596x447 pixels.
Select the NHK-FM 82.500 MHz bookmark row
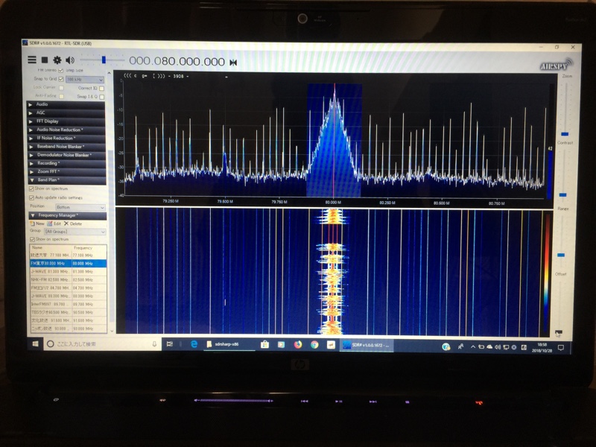click(x=68, y=280)
